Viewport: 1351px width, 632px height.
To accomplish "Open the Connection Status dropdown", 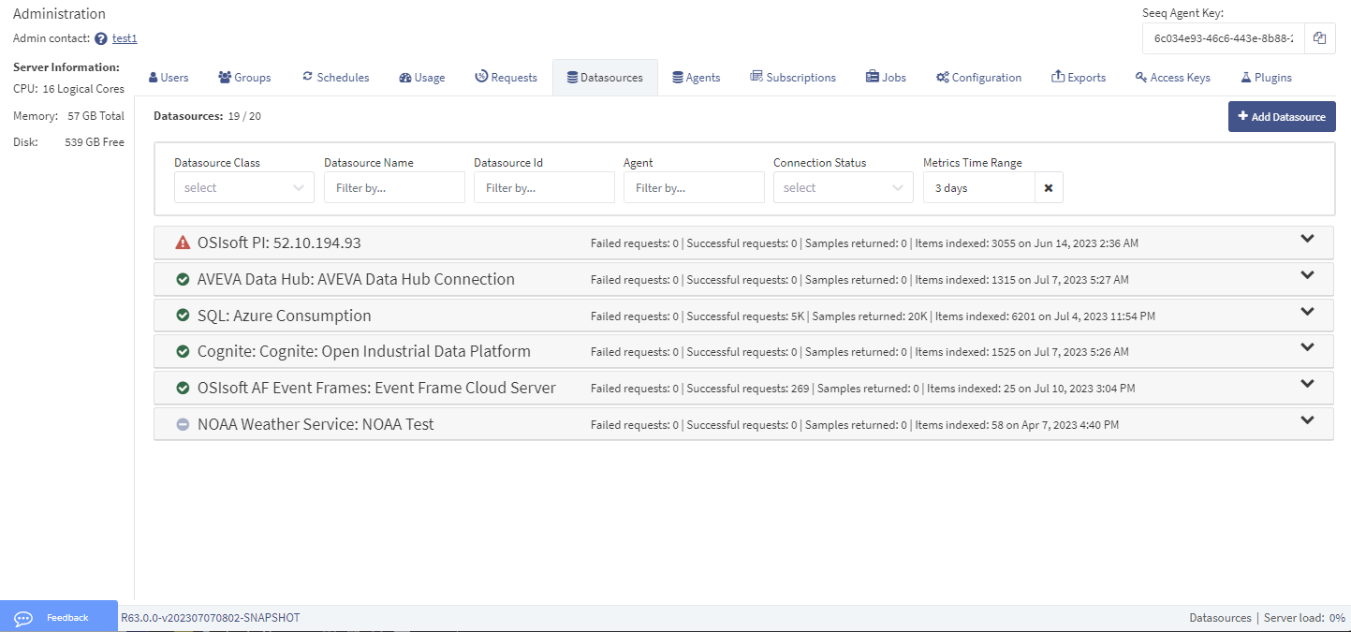I will 843,187.
